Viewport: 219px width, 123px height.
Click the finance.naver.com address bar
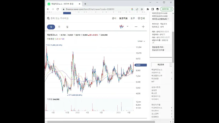pos(90,9)
